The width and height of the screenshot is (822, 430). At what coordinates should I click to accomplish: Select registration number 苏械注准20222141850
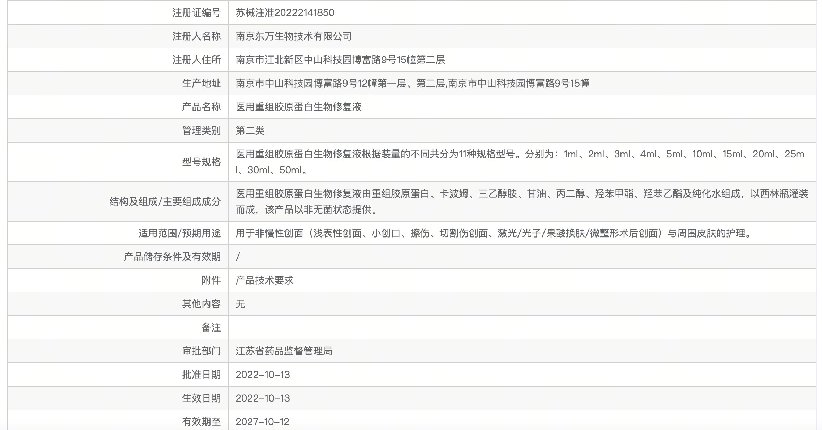285,13
